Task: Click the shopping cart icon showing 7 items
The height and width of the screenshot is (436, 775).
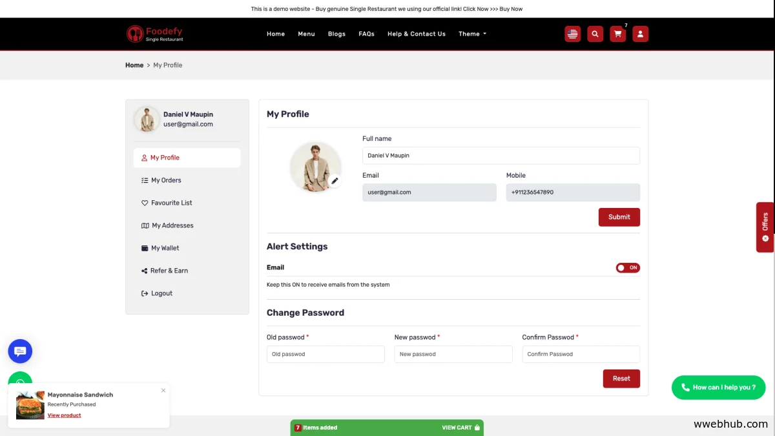Action: pos(617,34)
